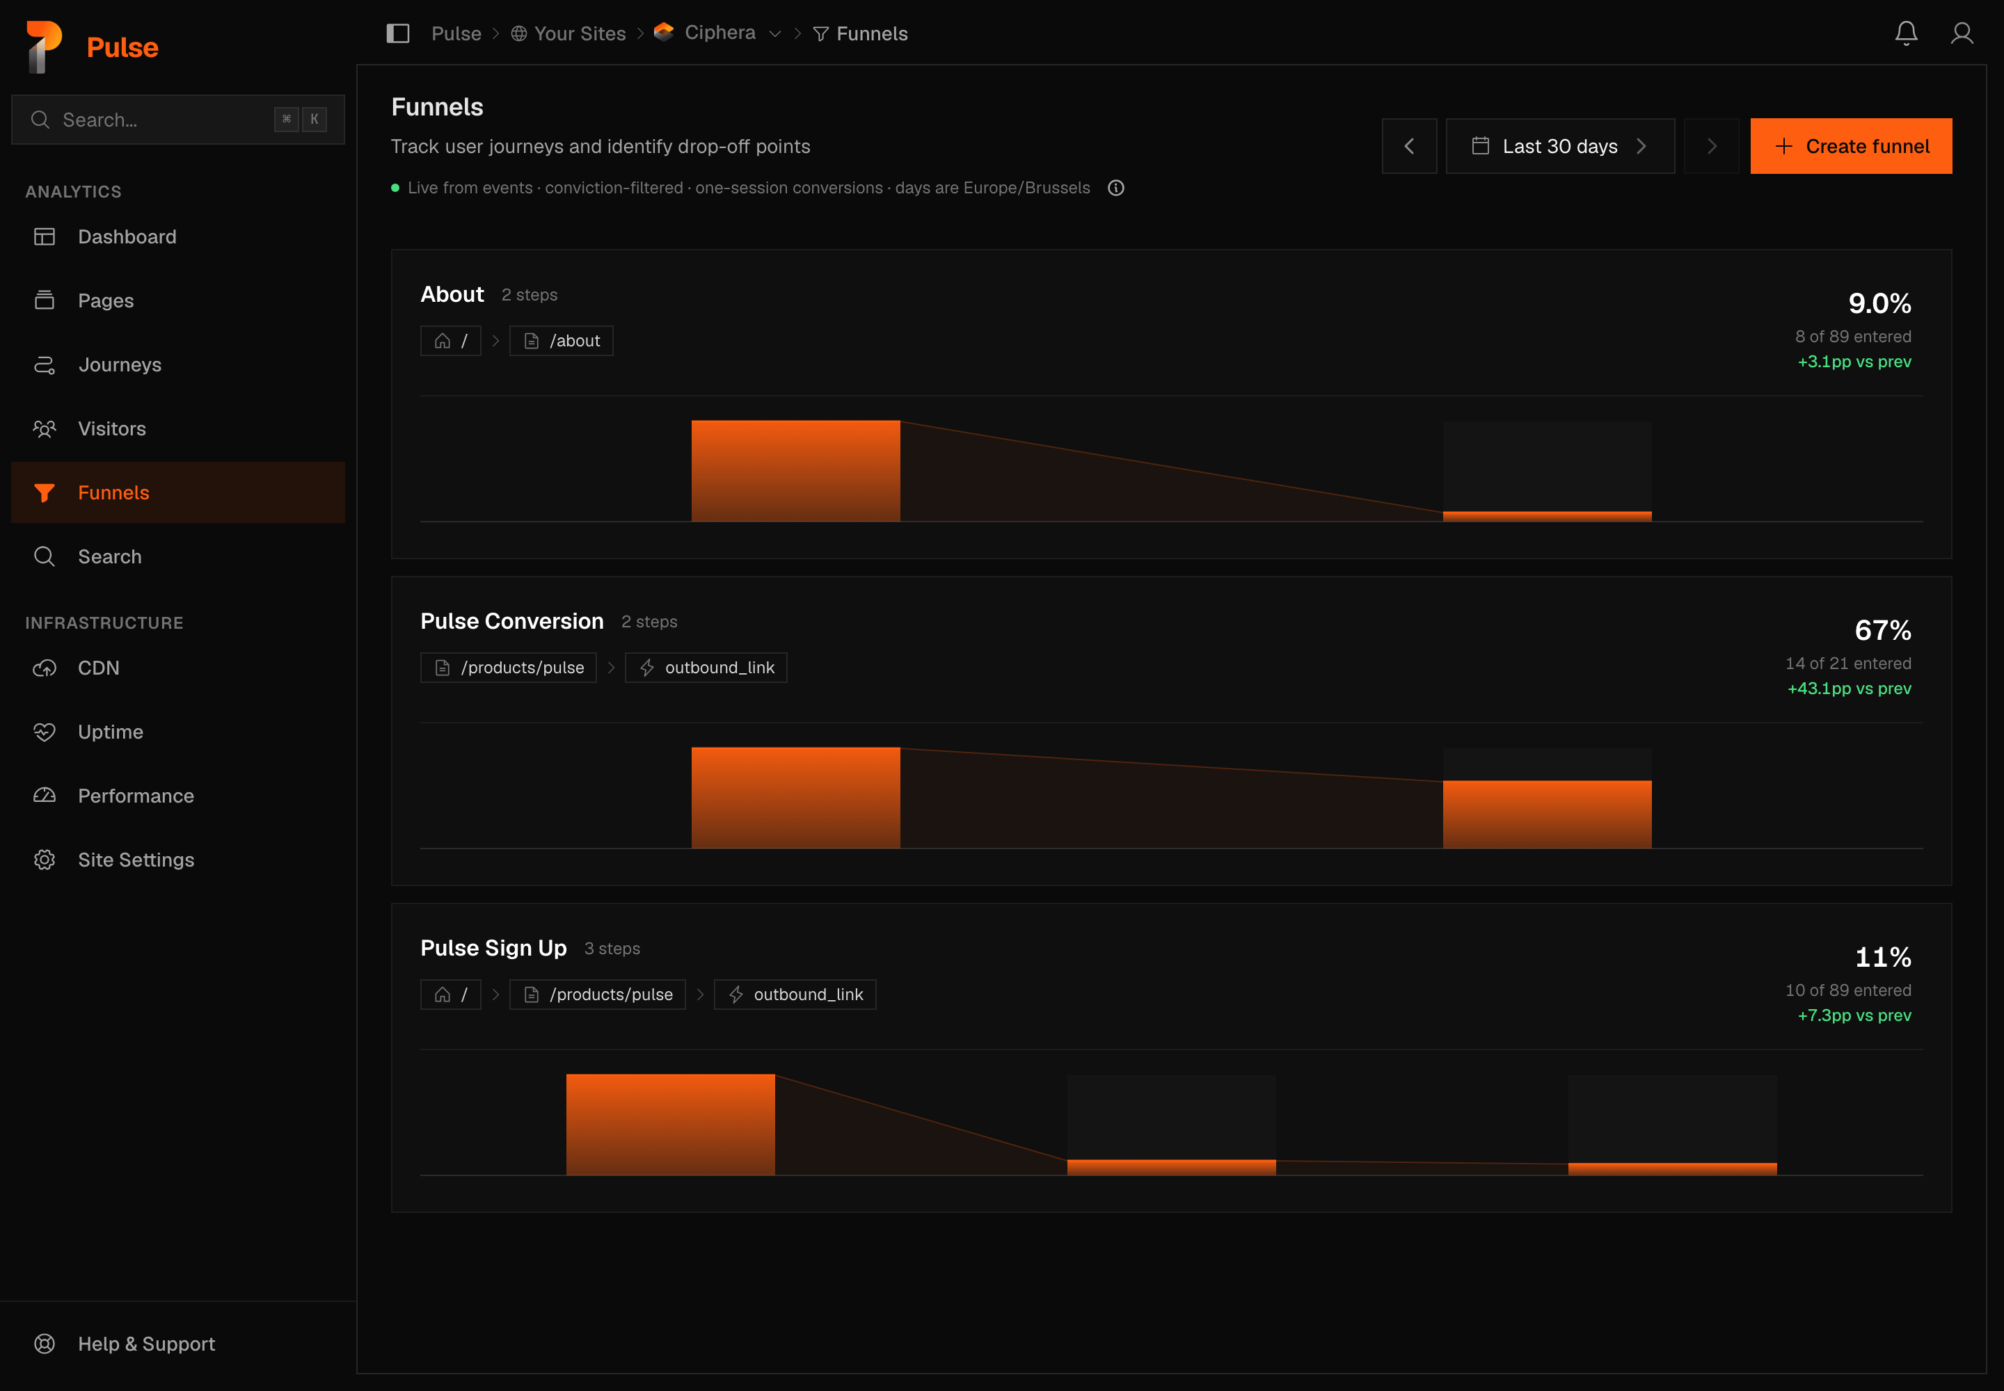Focus the sidebar Search field
Image resolution: width=2004 pixels, height=1391 pixels.
coord(178,120)
